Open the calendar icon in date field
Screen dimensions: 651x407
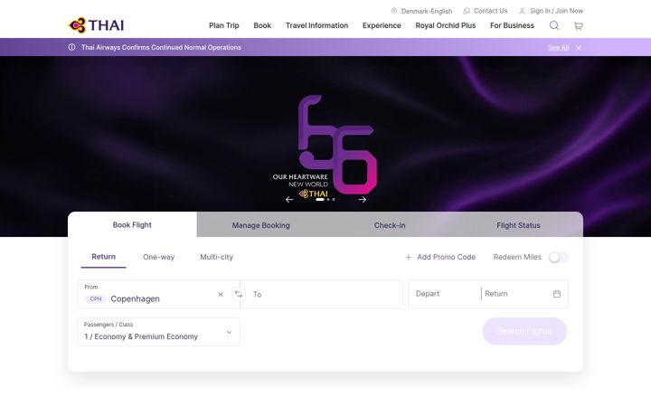pos(557,294)
